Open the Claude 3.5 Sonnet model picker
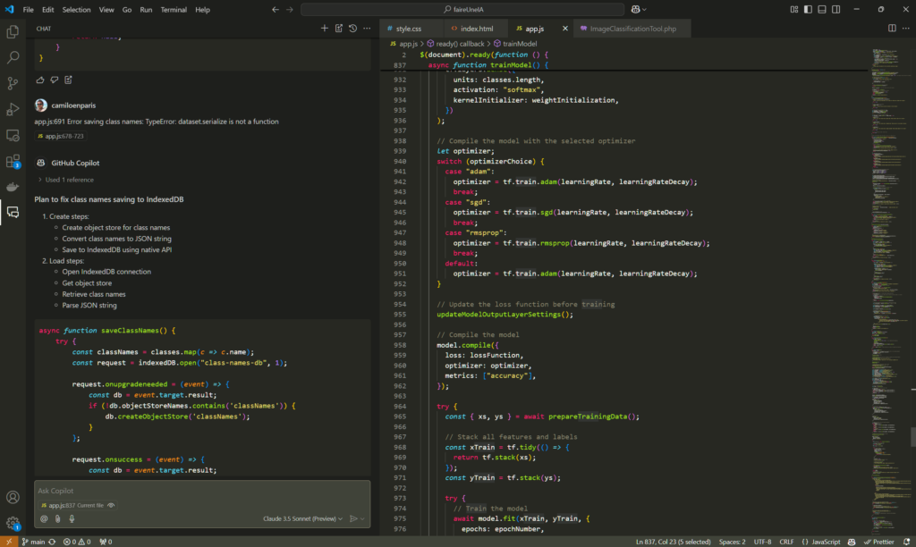916x547 pixels. coord(302,518)
